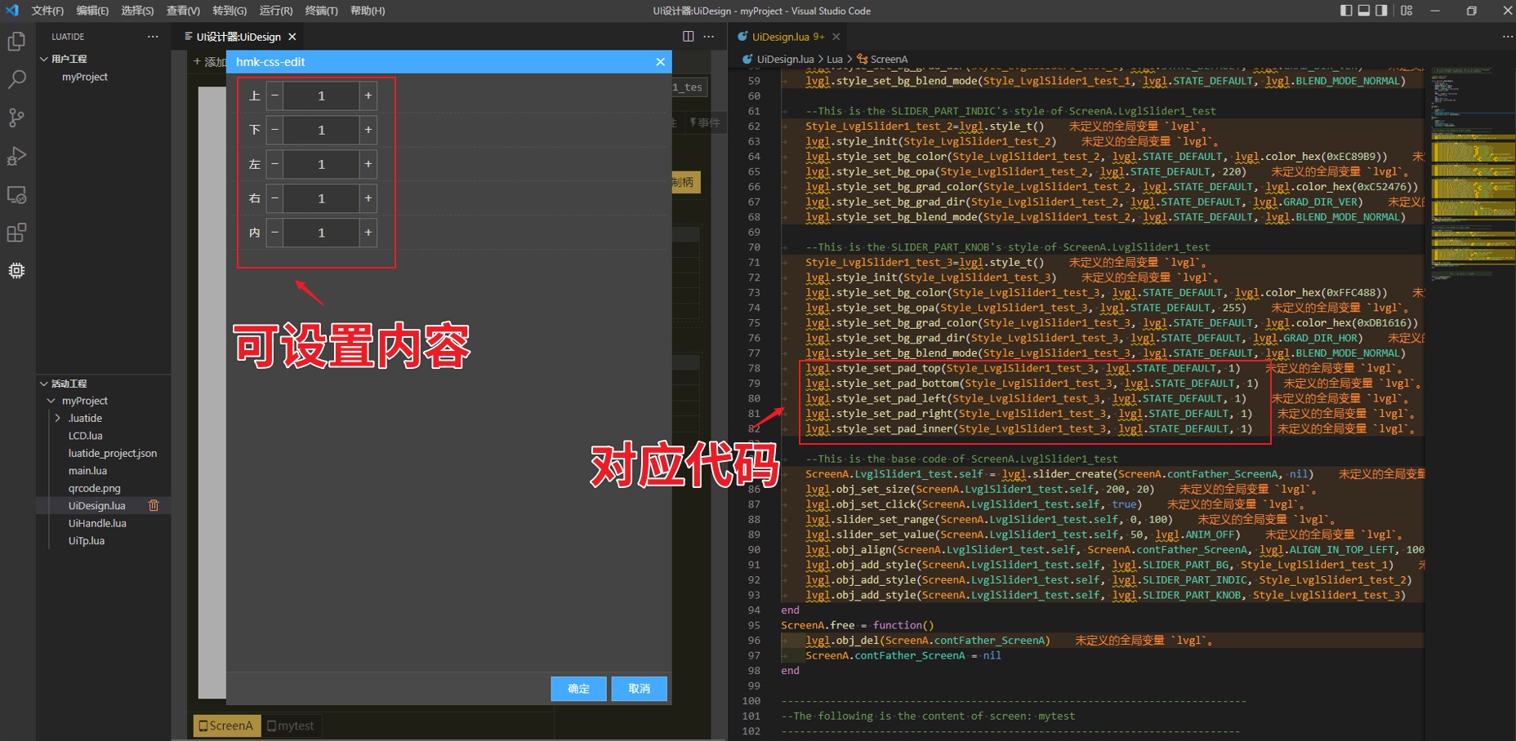Toggle the Secondary Side Bar visibility
Viewport: 1516px width, 741px height.
pyautogui.click(x=1381, y=11)
